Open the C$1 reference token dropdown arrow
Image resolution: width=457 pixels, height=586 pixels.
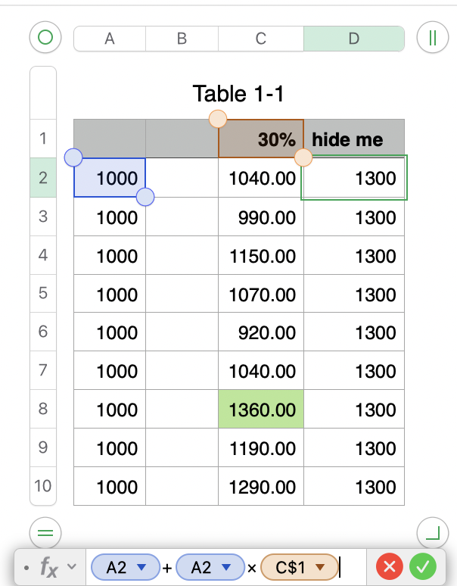coord(320,567)
